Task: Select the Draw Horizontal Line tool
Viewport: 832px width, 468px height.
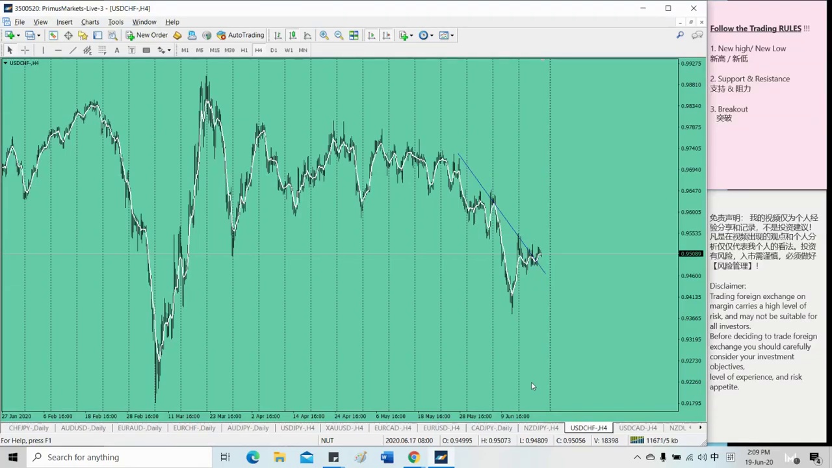Action: pyautogui.click(x=58, y=50)
